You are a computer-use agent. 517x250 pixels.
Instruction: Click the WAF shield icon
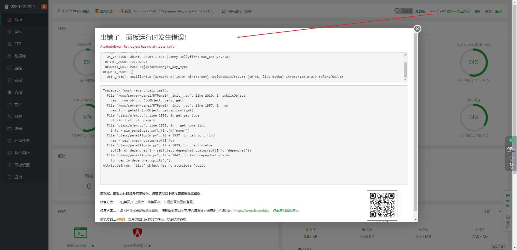9,92
